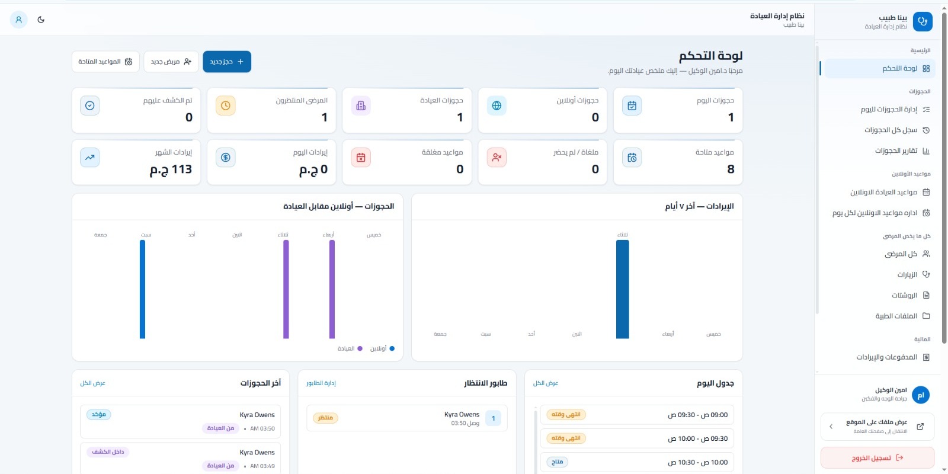Click ثلاثاء revenue bar in chart
Image resolution: width=948 pixels, height=474 pixels.
pos(623,289)
